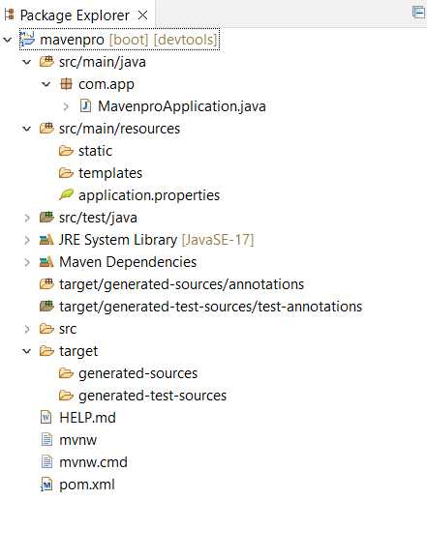The image size is (427, 559).
Task: Expand the src/test/java folder
Action: pos(27,218)
